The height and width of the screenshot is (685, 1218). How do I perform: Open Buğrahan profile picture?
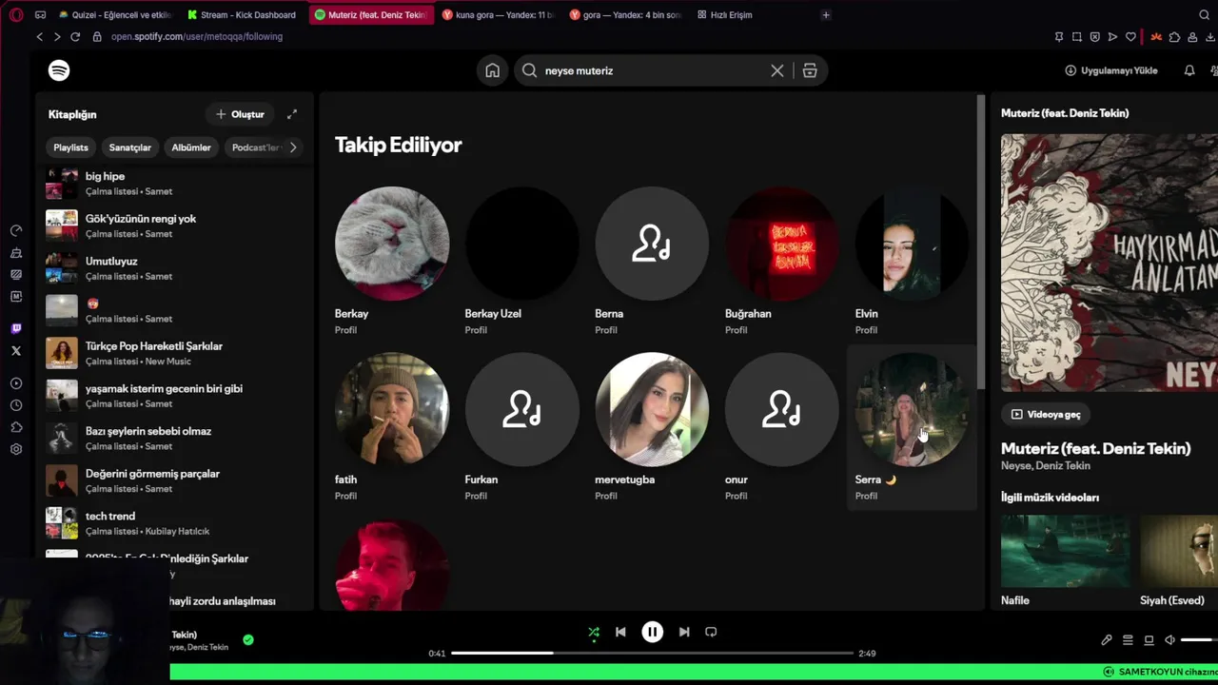click(781, 244)
